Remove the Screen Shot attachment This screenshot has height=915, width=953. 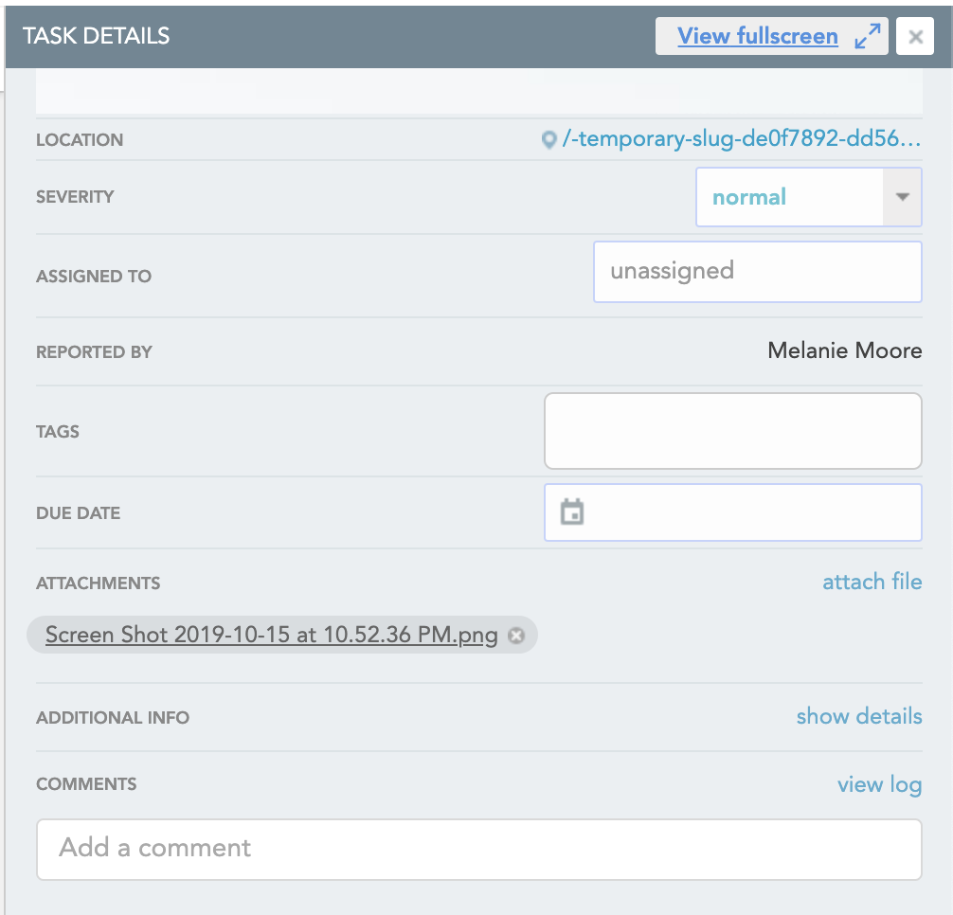516,636
